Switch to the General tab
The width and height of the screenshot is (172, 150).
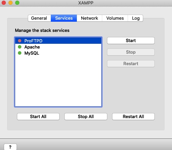pyautogui.click(x=39, y=18)
